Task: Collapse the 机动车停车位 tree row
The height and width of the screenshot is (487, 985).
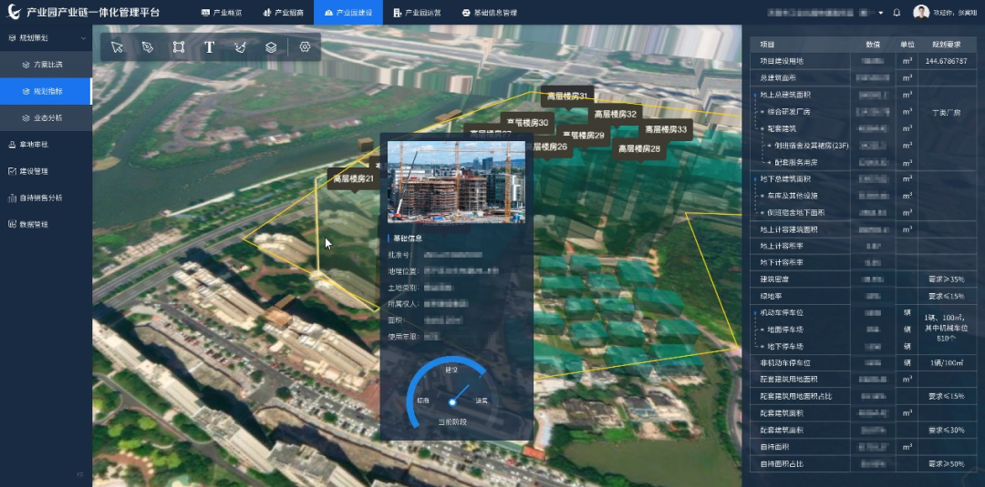Action: click(x=753, y=313)
